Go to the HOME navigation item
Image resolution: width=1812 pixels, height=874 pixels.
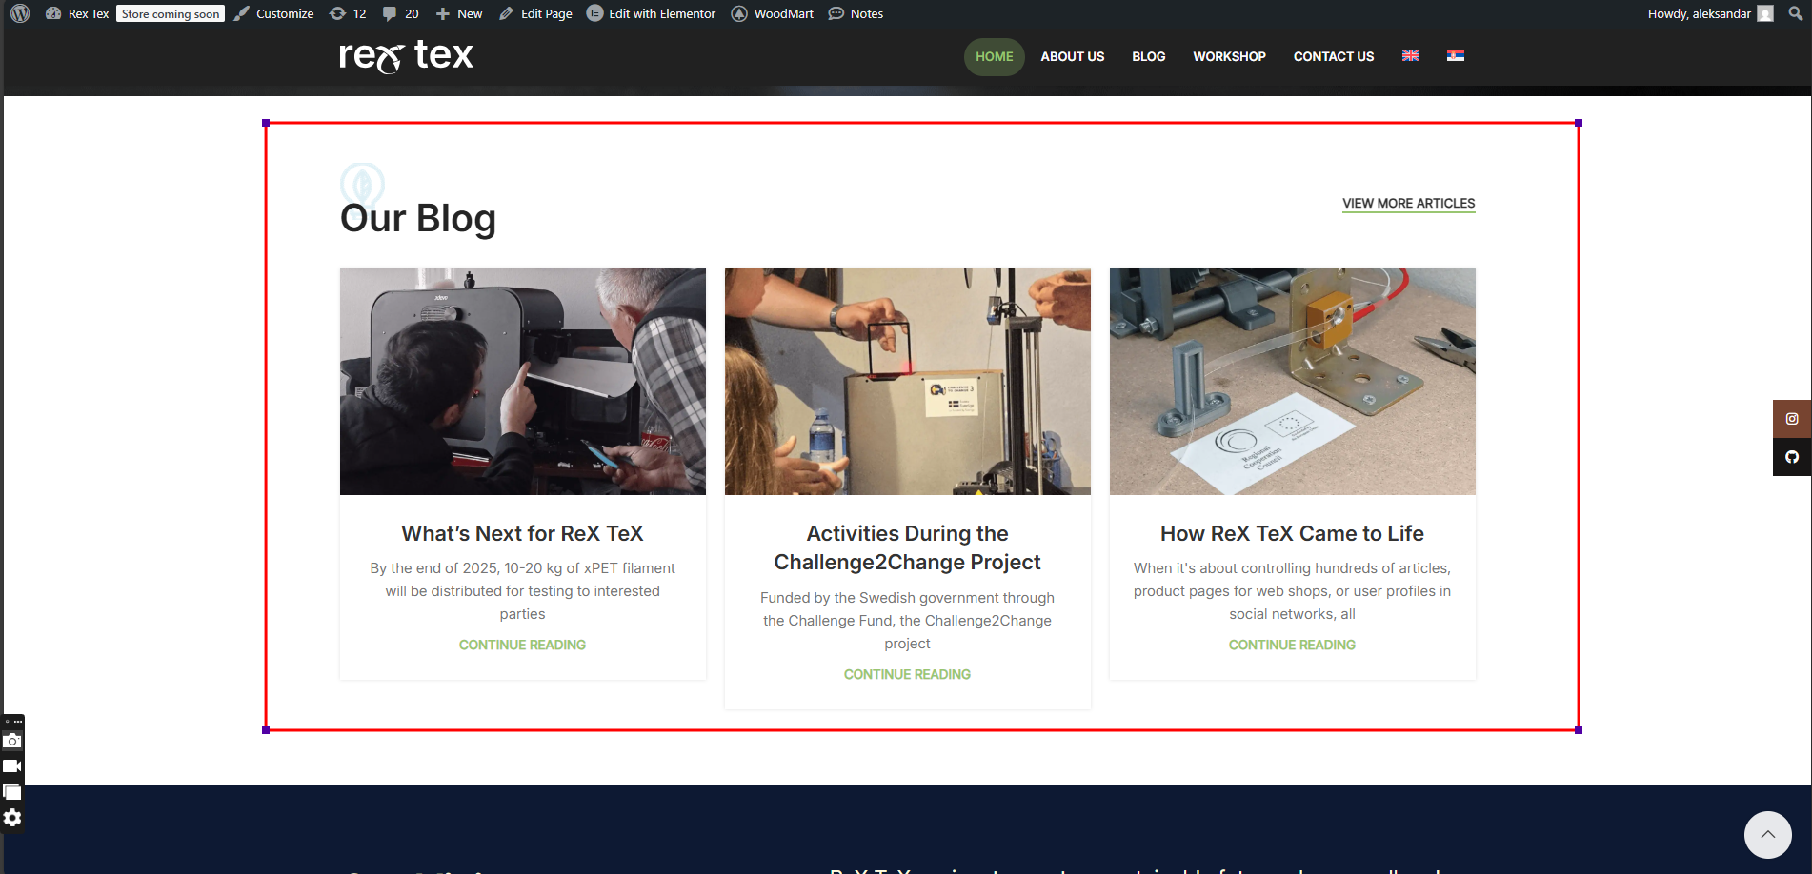click(x=995, y=56)
